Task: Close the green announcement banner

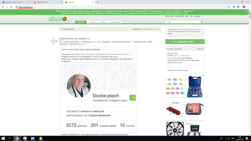Action: (247, 11)
